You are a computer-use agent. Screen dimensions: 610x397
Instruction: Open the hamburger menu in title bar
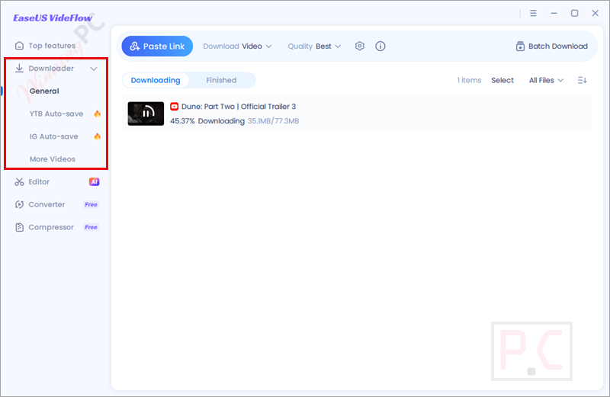(x=533, y=13)
